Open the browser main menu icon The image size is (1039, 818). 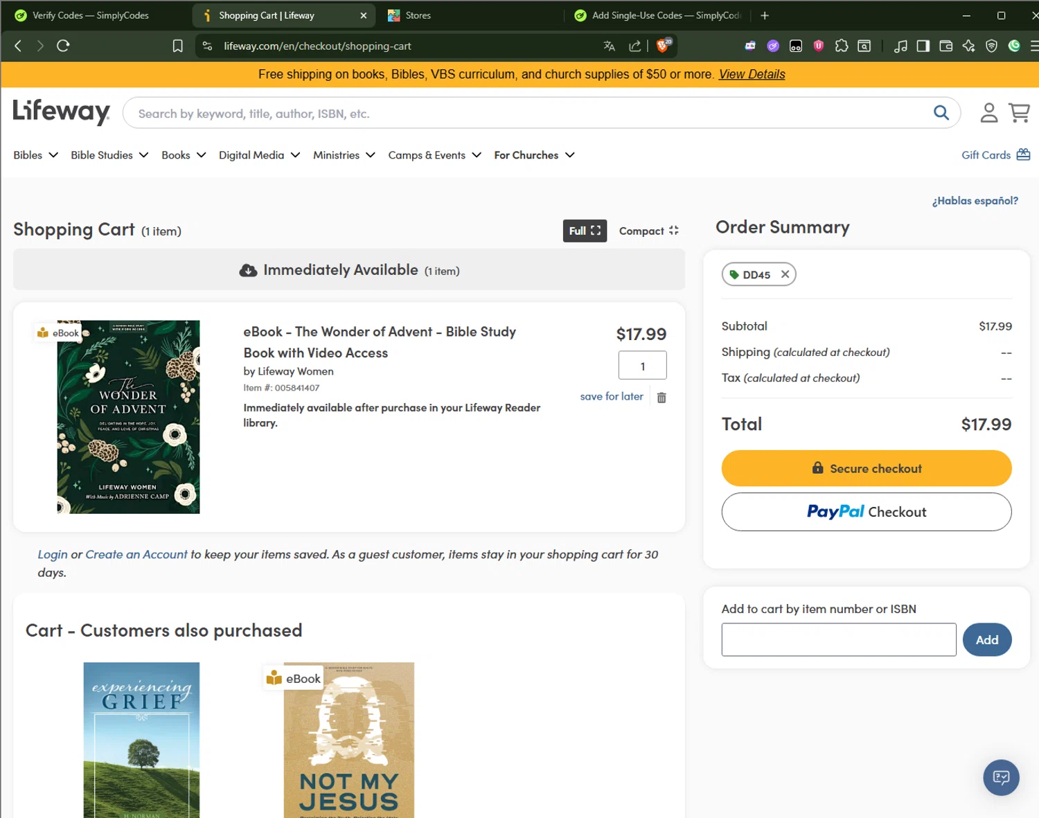click(1033, 46)
